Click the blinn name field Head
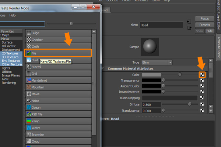This screenshot has height=147, width=221. pyautogui.click(x=162, y=25)
